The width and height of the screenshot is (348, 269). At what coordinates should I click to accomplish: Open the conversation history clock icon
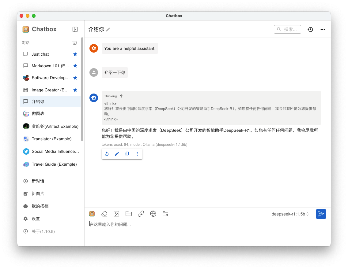click(310, 29)
